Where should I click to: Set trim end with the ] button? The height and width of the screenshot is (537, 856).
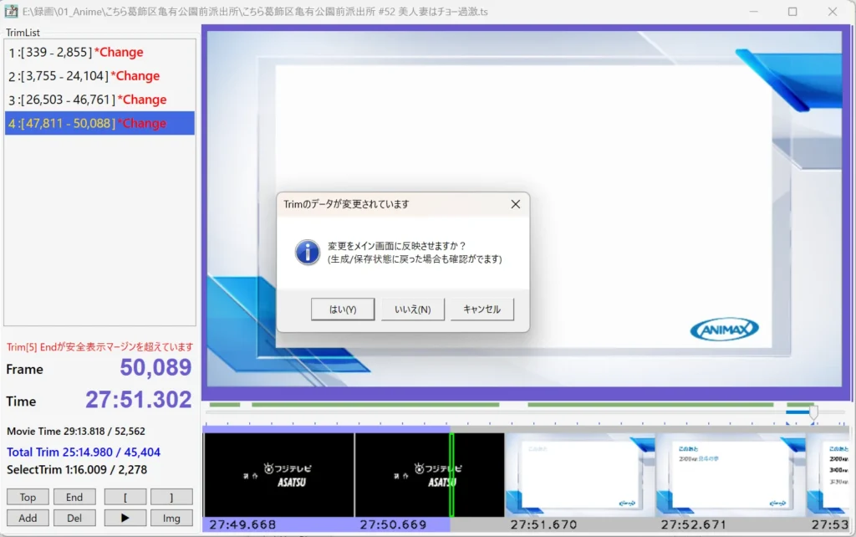tap(171, 497)
